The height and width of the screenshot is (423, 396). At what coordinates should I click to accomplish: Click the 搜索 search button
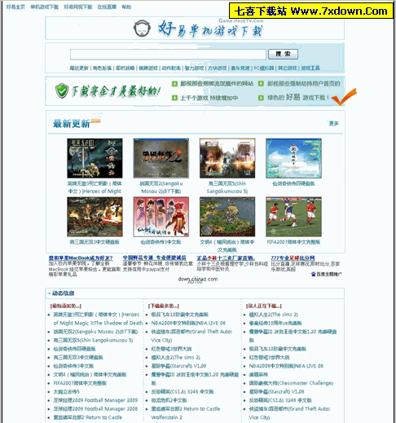coord(283,54)
